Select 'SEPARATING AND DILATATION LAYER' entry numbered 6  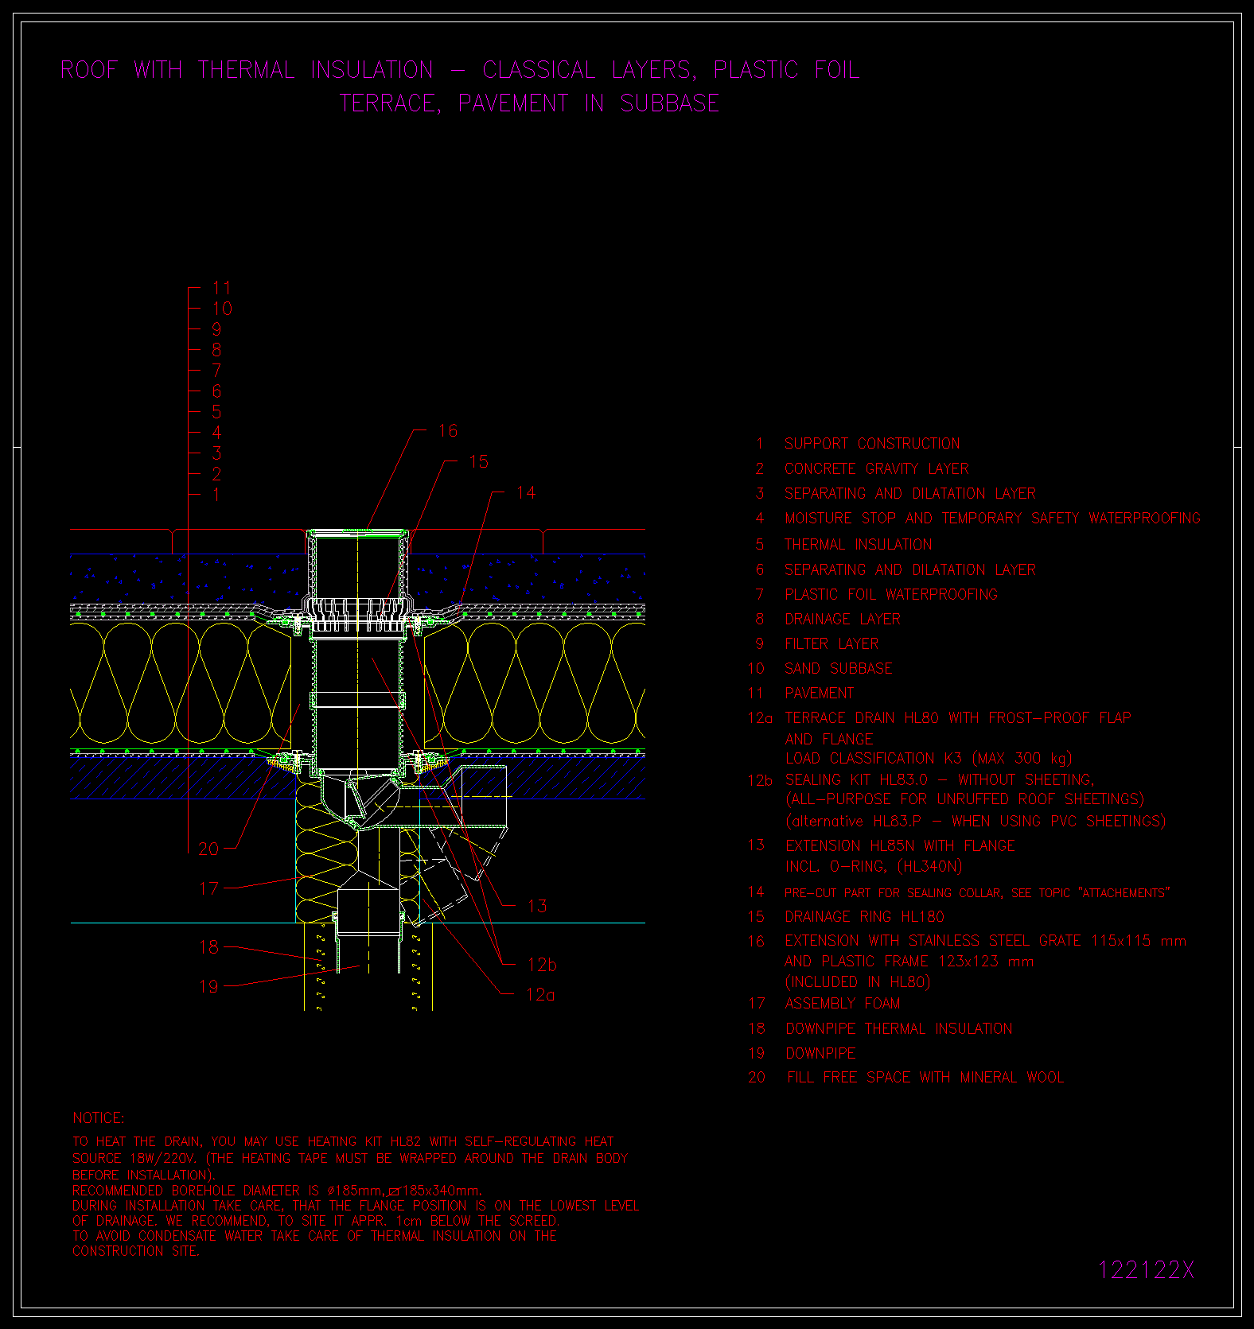(910, 569)
